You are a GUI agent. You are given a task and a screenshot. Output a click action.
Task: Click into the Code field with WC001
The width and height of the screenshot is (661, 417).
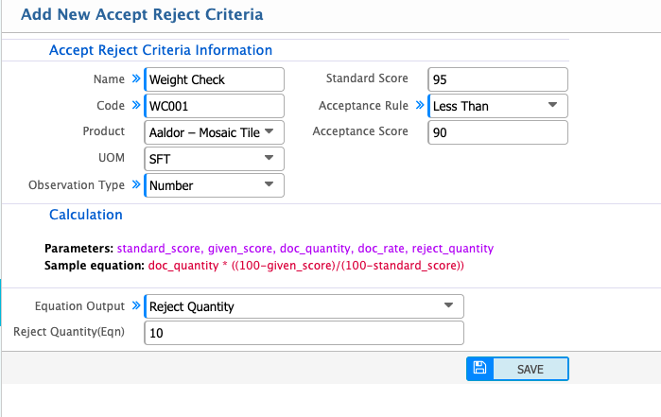(x=214, y=106)
